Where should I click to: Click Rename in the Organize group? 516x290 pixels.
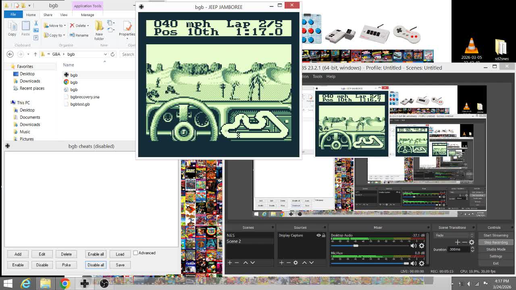(x=79, y=35)
